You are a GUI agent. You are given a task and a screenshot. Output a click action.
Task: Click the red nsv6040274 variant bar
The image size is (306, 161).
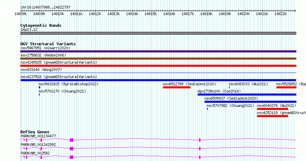coord(273,109)
